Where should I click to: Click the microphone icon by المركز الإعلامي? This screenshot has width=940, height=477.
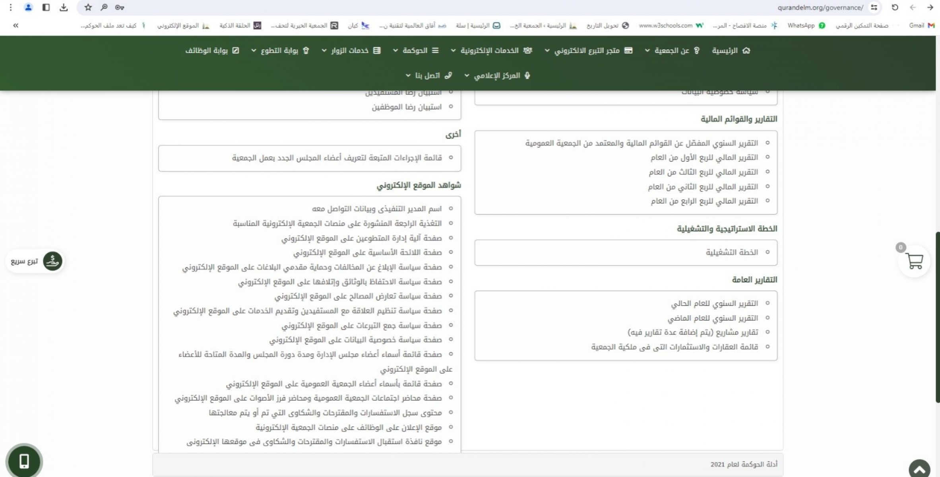[x=527, y=76]
